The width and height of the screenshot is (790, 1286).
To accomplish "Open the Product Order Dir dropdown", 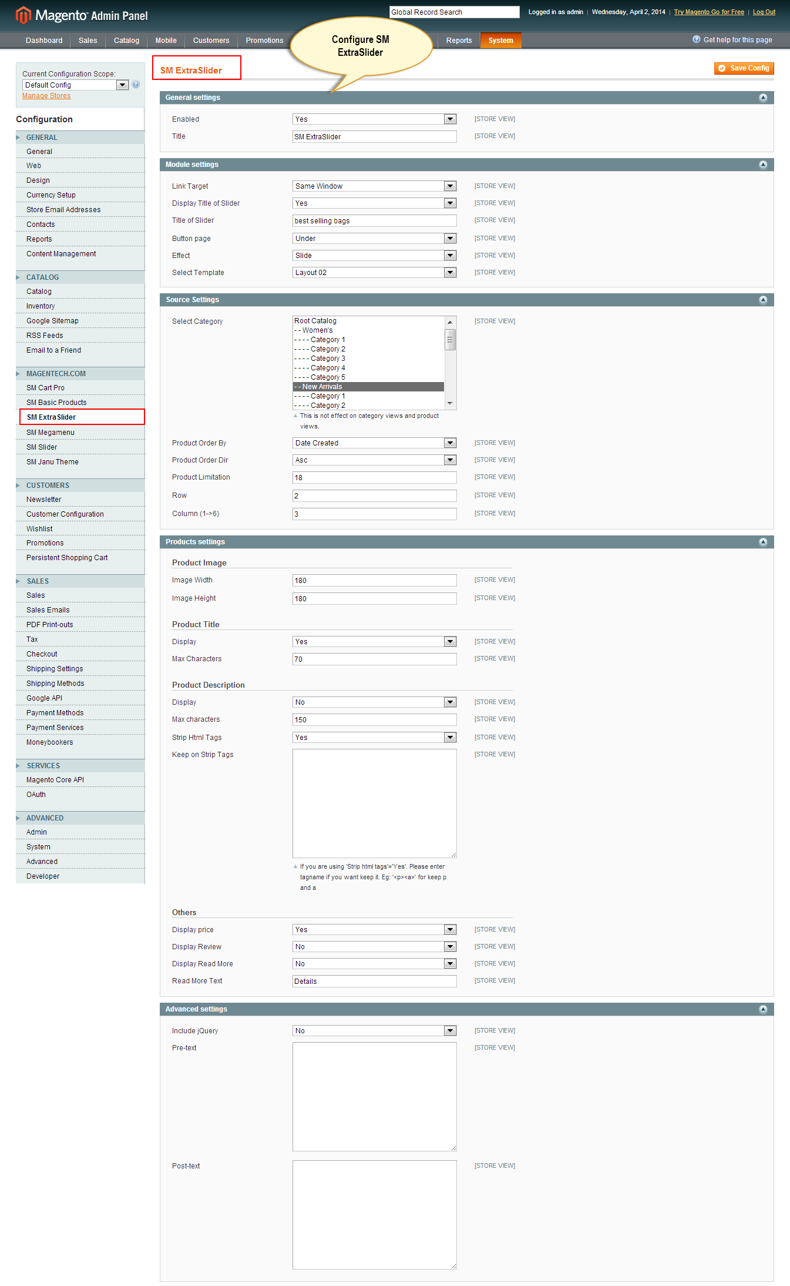I will [x=375, y=460].
